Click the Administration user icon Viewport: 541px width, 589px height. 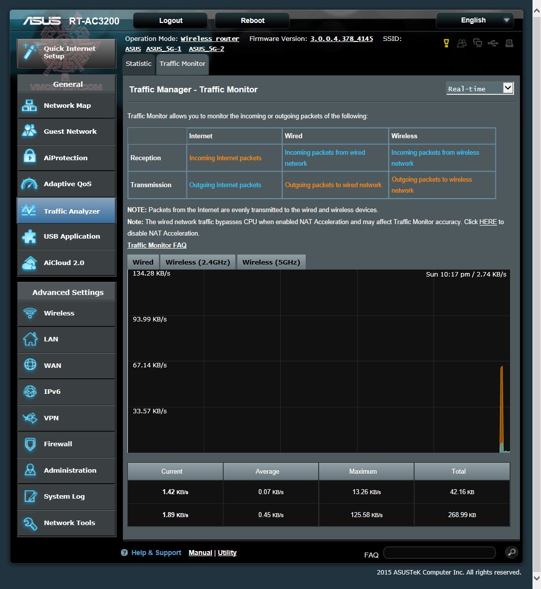30,470
